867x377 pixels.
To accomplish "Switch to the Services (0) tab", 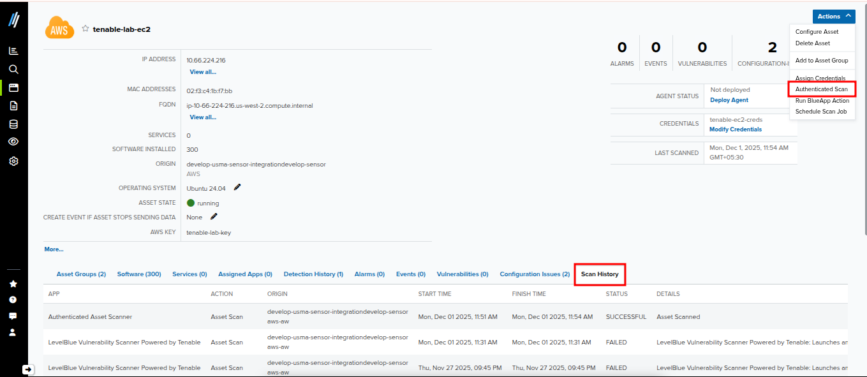I will (189, 274).
